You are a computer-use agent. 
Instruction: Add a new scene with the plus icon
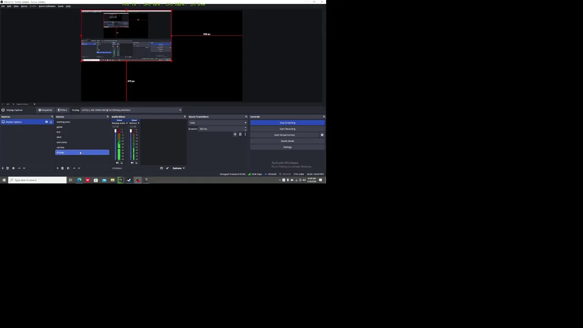coord(57,168)
